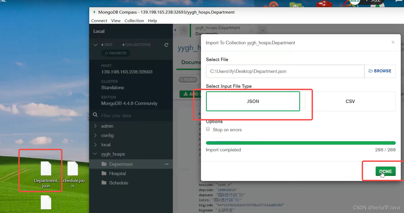Click the DONE button

point(386,171)
